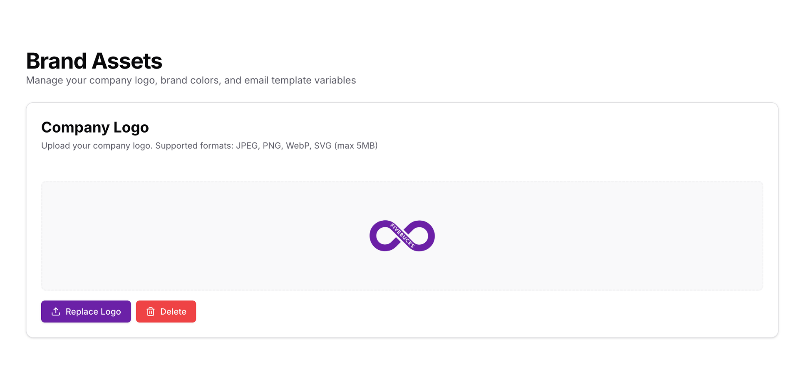The image size is (799, 374).
Task: Click the red Delete button
Action: tap(166, 311)
